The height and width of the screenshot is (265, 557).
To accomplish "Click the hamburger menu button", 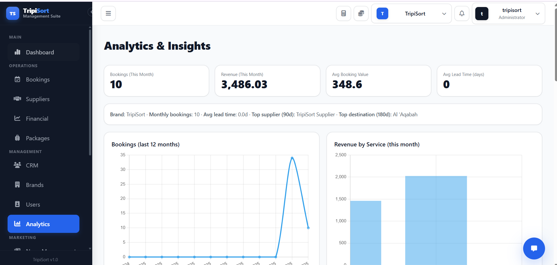I will pyautogui.click(x=108, y=13).
